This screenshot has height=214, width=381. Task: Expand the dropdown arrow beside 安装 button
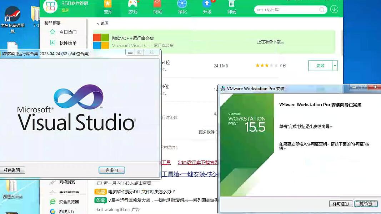(x=335, y=66)
